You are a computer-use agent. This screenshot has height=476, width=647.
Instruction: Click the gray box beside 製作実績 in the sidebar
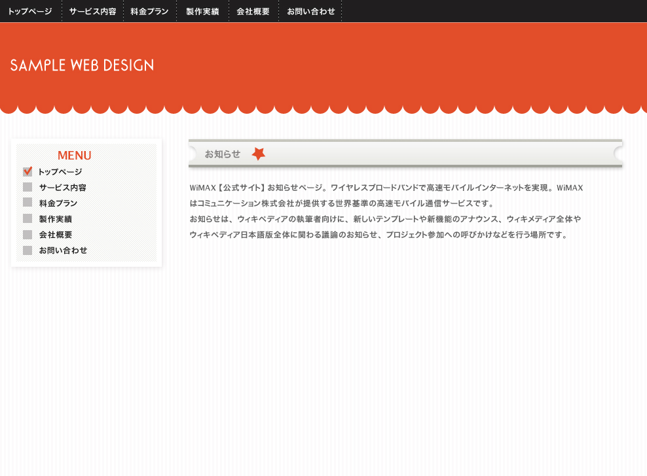point(28,218)
